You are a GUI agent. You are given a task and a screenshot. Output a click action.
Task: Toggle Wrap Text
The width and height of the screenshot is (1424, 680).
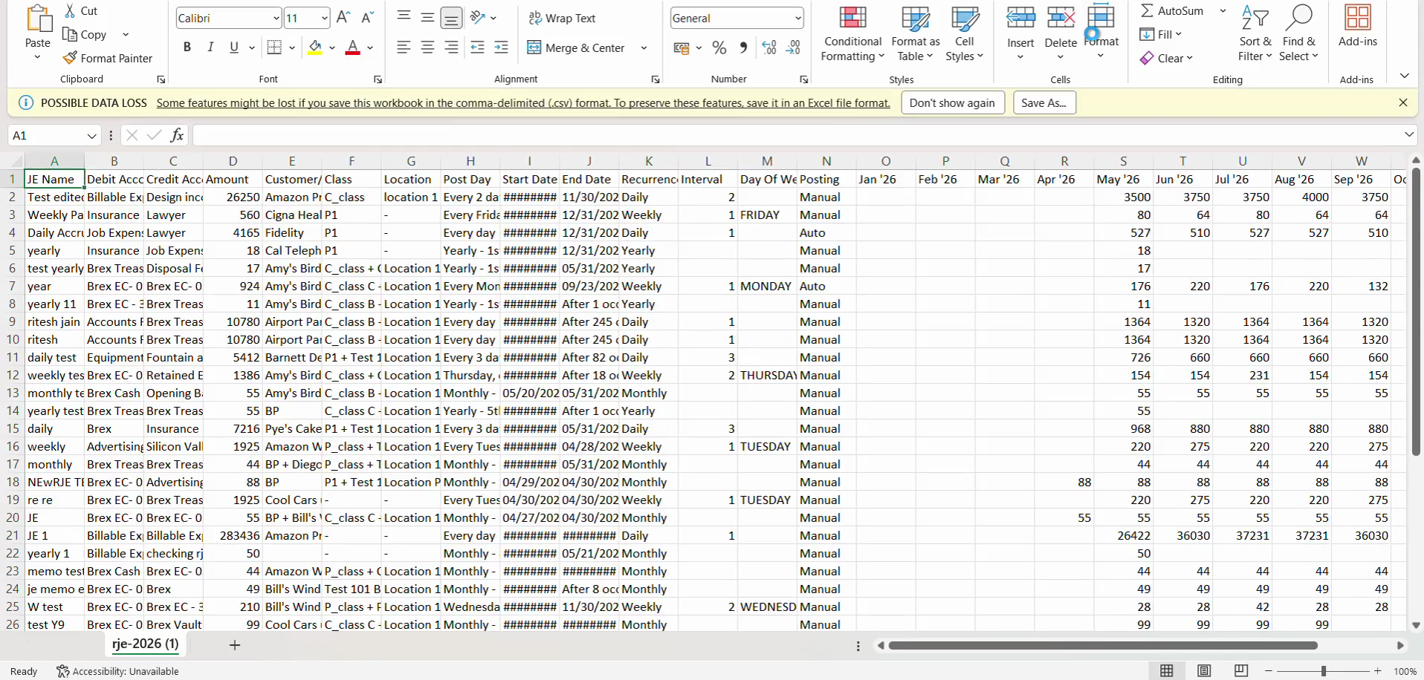pos(562,18)
